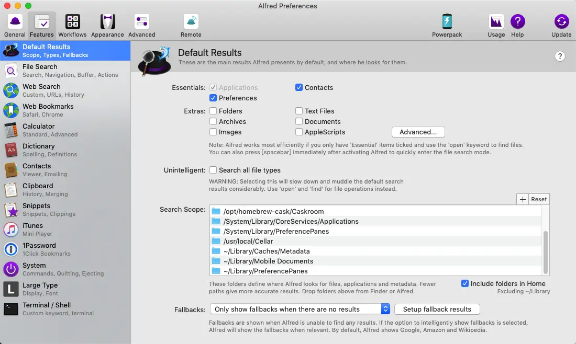Click the plus button to add scope
Viewport: 576px width, 344px height.
pyautogui.click(x=523, y=199)
